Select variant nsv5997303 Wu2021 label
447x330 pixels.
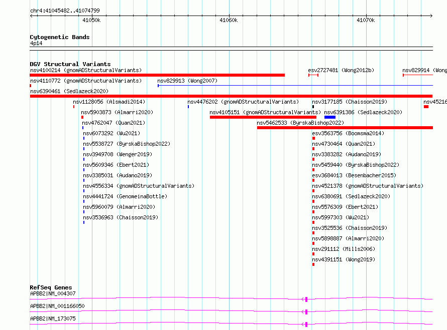(341, 217)
